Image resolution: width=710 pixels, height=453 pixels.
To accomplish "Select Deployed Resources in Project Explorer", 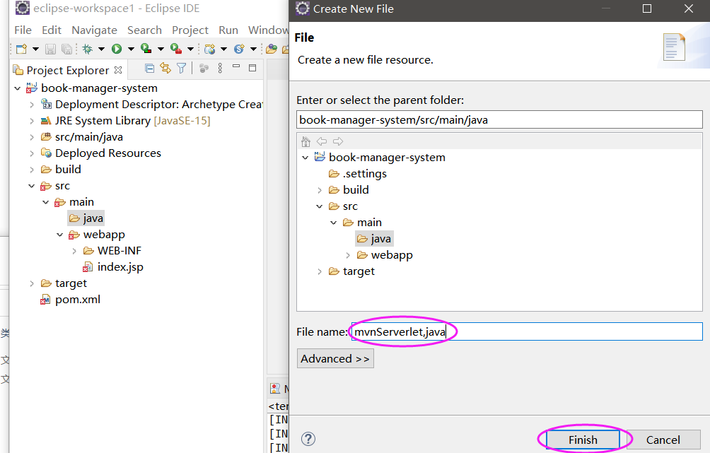I will (x=100, y=153).
